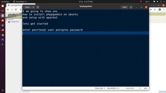
Task: Place cursor after 'password' in line 7
Action: [x=83, y=30]
